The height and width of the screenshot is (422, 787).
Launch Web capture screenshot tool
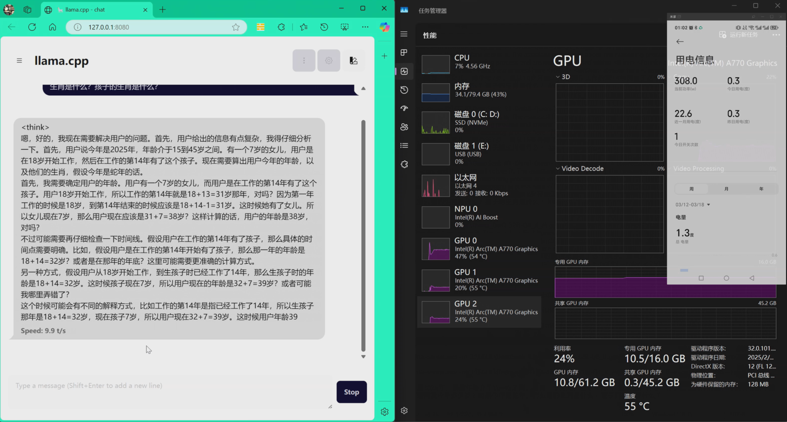pos(344,27)
